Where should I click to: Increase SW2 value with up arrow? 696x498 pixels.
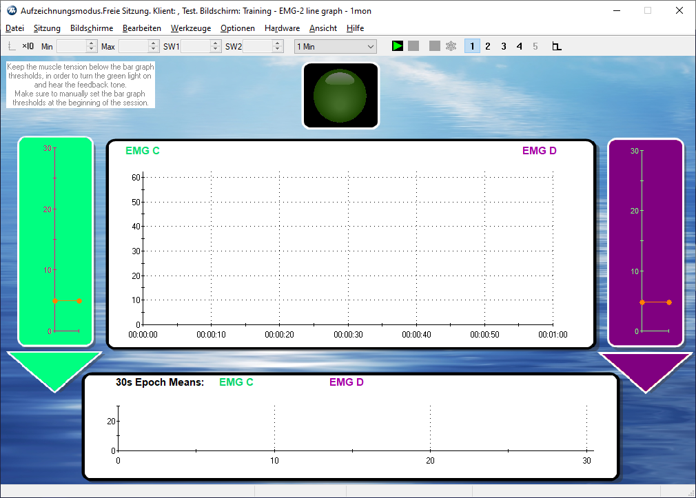(278, 43)
